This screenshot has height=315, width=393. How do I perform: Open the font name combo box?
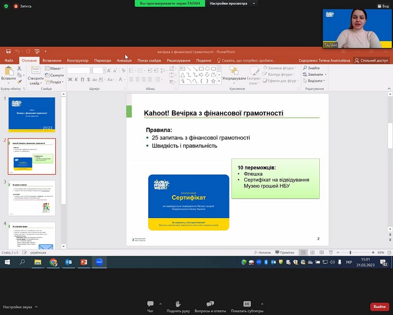[x=79, y=70]
